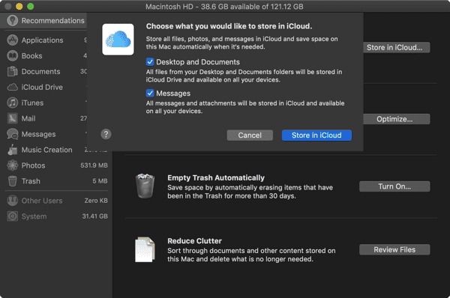
Task: Click the Applications icon in the sidebar
Action: 12,40
